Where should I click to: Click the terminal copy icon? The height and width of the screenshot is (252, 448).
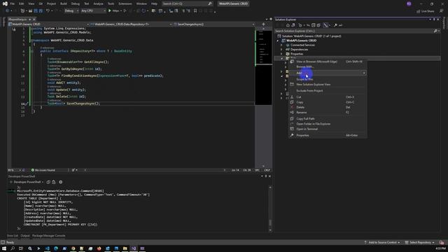click(x=48, y=182)
